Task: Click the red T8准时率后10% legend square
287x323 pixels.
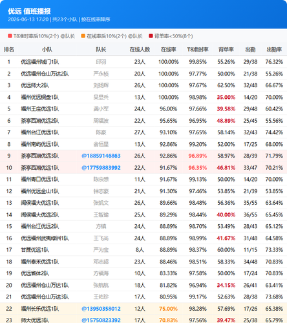Action: pyautogui.click(x=10, y=36)
